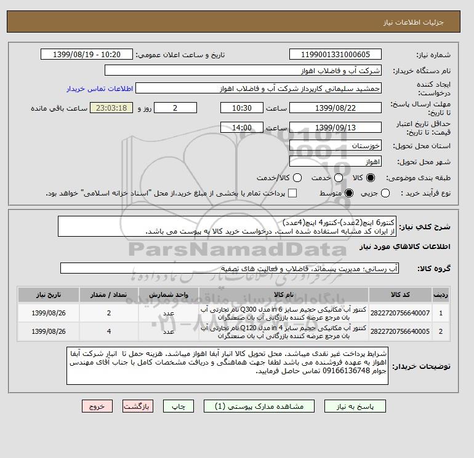Click the deadline time field 10:30
The width and height of the screenshot is (474, 458).
pos(242,108)
